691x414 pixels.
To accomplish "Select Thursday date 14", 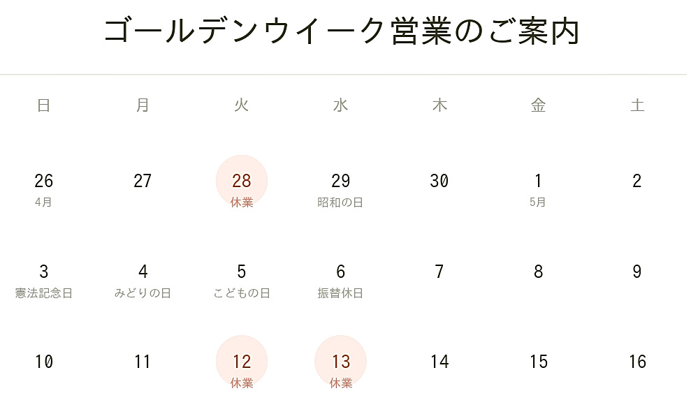I will 439,362.
